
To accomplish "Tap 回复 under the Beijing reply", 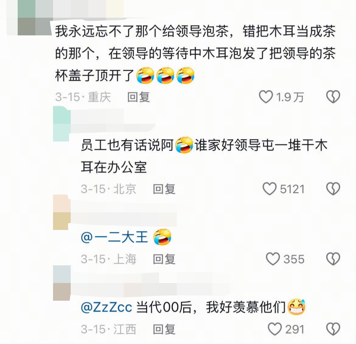I will point(164,189).
